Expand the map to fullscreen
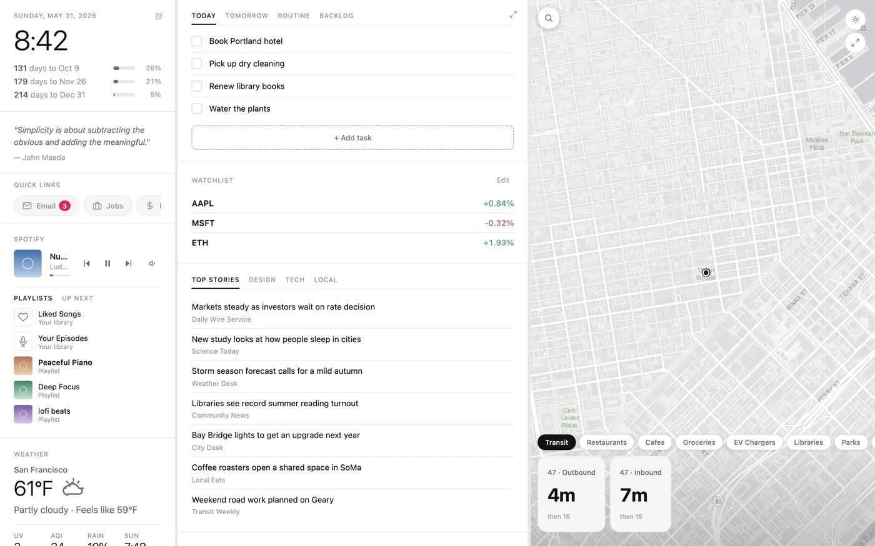875x546 pixels. (x=855, y=42)
